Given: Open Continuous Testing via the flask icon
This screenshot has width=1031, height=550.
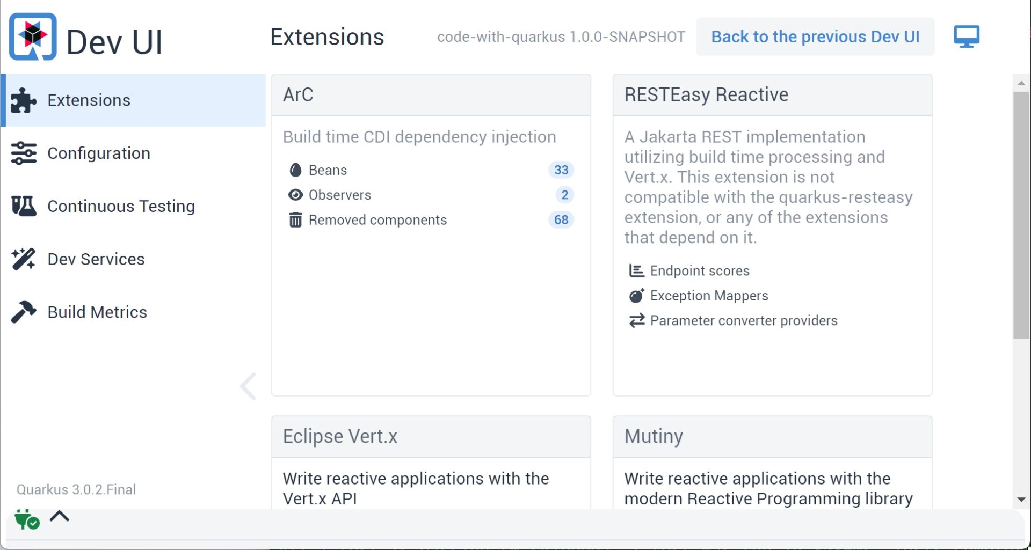Looking at the screenshot, I should pos(23,206).
